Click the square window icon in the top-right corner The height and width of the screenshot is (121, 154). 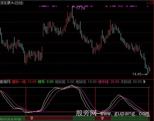tap(152, 3)
